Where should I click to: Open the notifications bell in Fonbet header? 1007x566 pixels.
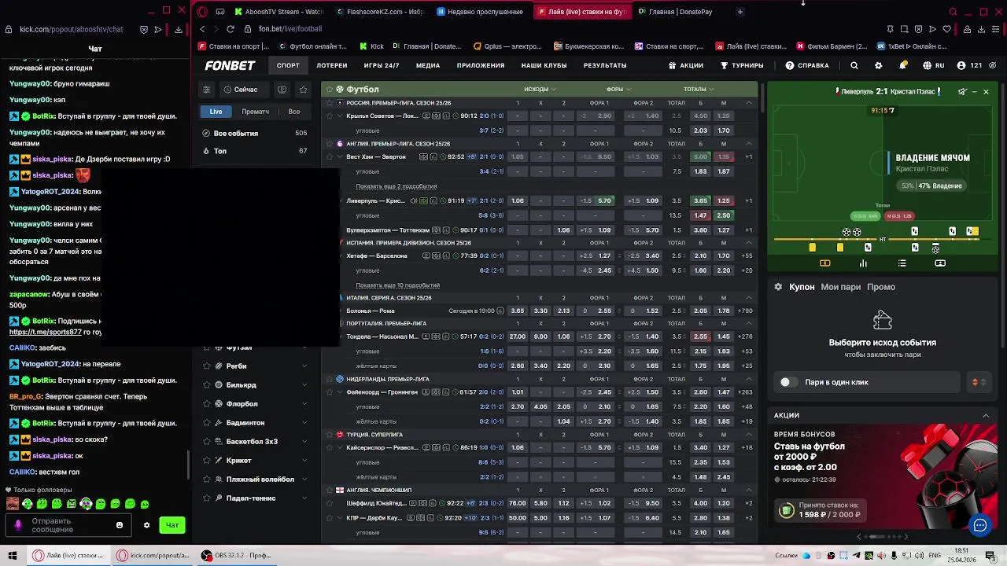[903, 66]
